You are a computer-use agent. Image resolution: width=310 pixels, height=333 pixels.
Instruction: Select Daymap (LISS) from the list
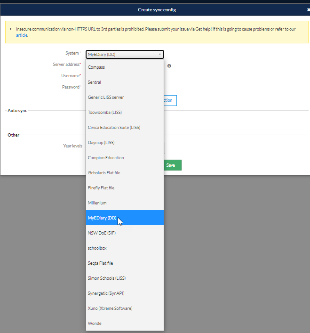[125, 143]
